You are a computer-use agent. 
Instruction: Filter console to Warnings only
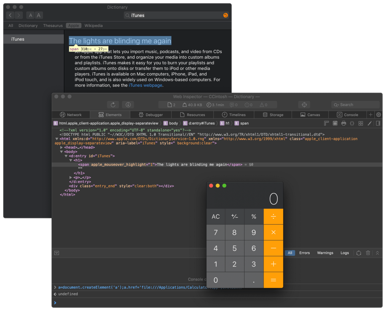[x=325, y=253]
